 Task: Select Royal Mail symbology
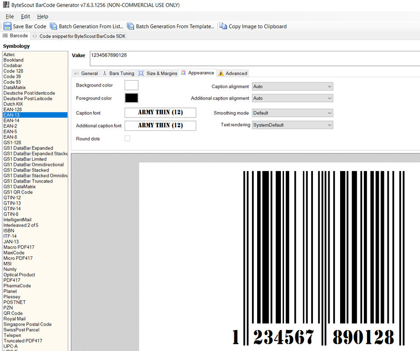(14, 319)
